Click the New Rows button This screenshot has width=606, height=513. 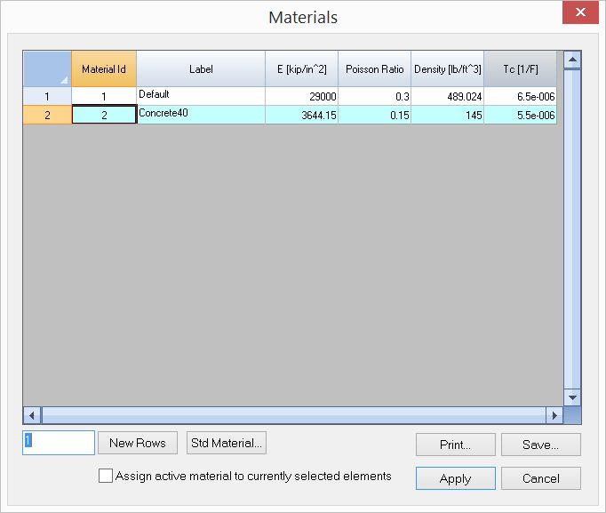click(138, 443)
